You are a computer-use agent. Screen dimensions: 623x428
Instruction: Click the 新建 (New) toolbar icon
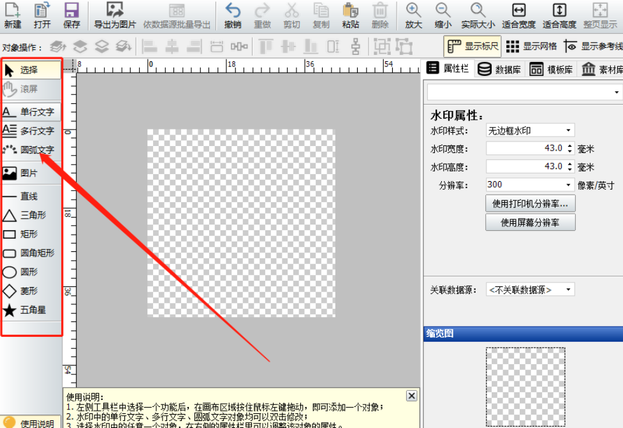coord(12,15)
